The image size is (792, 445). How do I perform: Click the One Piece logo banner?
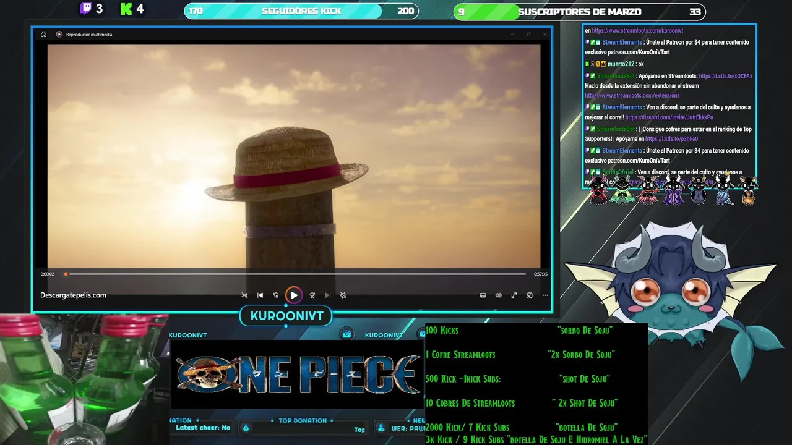tap(296, 374)
